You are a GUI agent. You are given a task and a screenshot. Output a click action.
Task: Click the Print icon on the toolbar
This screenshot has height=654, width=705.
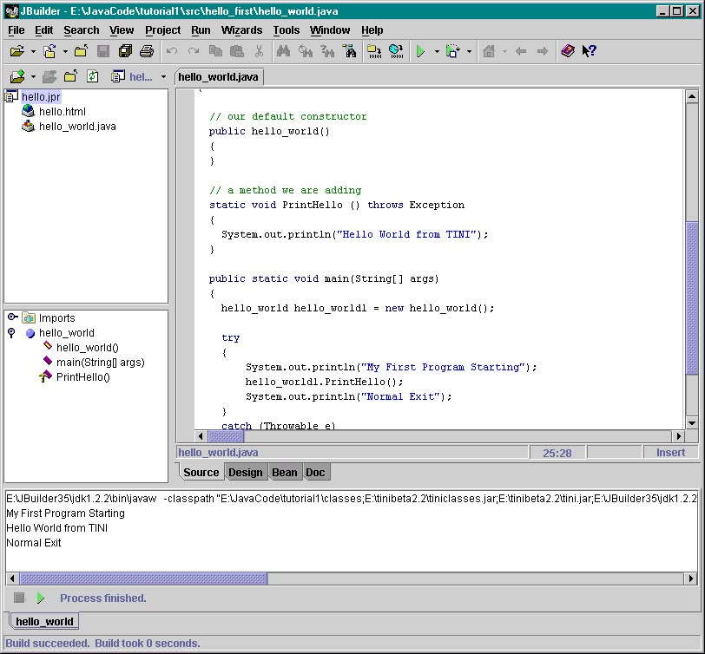click(148, 51)
